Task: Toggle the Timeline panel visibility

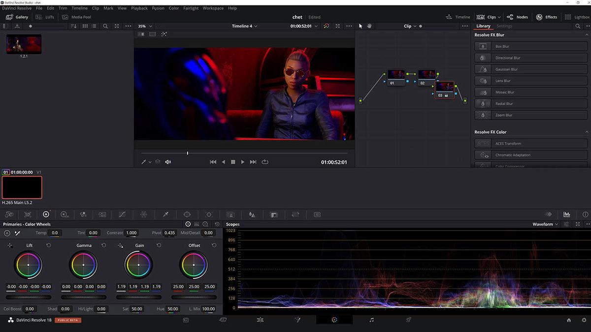Action: click(x=458, y=17)
